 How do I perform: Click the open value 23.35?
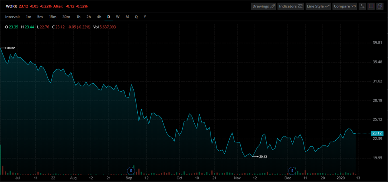pos(14,27)
